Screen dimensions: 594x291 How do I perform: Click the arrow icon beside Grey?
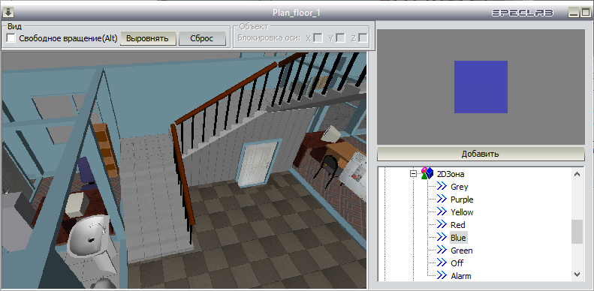pos(442,186)
